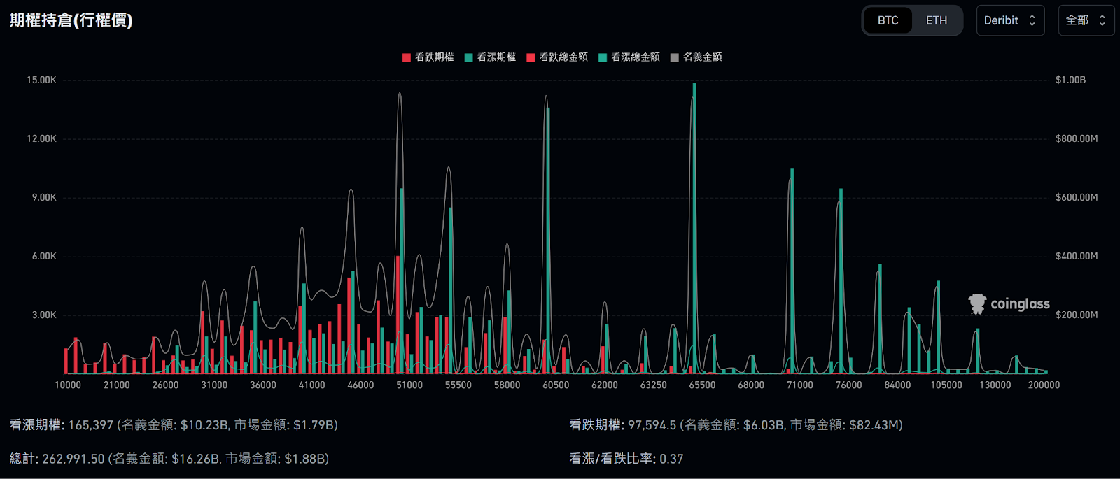Viewport: 1120px width, 479px height.
Task: Click the 130000 strike label on x-axis
Action: coord(995,385)
